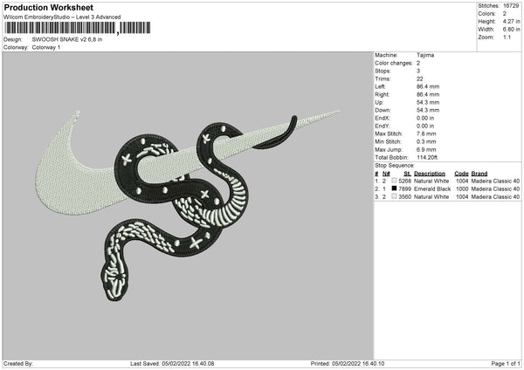
Task: Click thread code 1000 in the Emerald Black row
Action: [x=462, y=189]
